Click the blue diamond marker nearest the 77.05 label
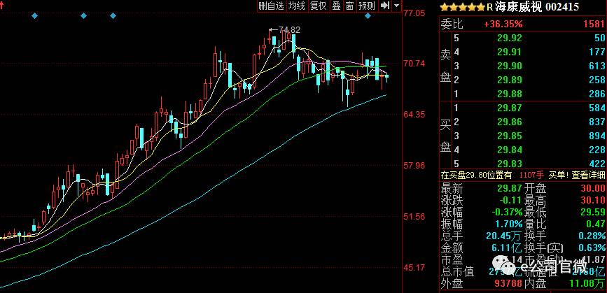 coord(368,16)
